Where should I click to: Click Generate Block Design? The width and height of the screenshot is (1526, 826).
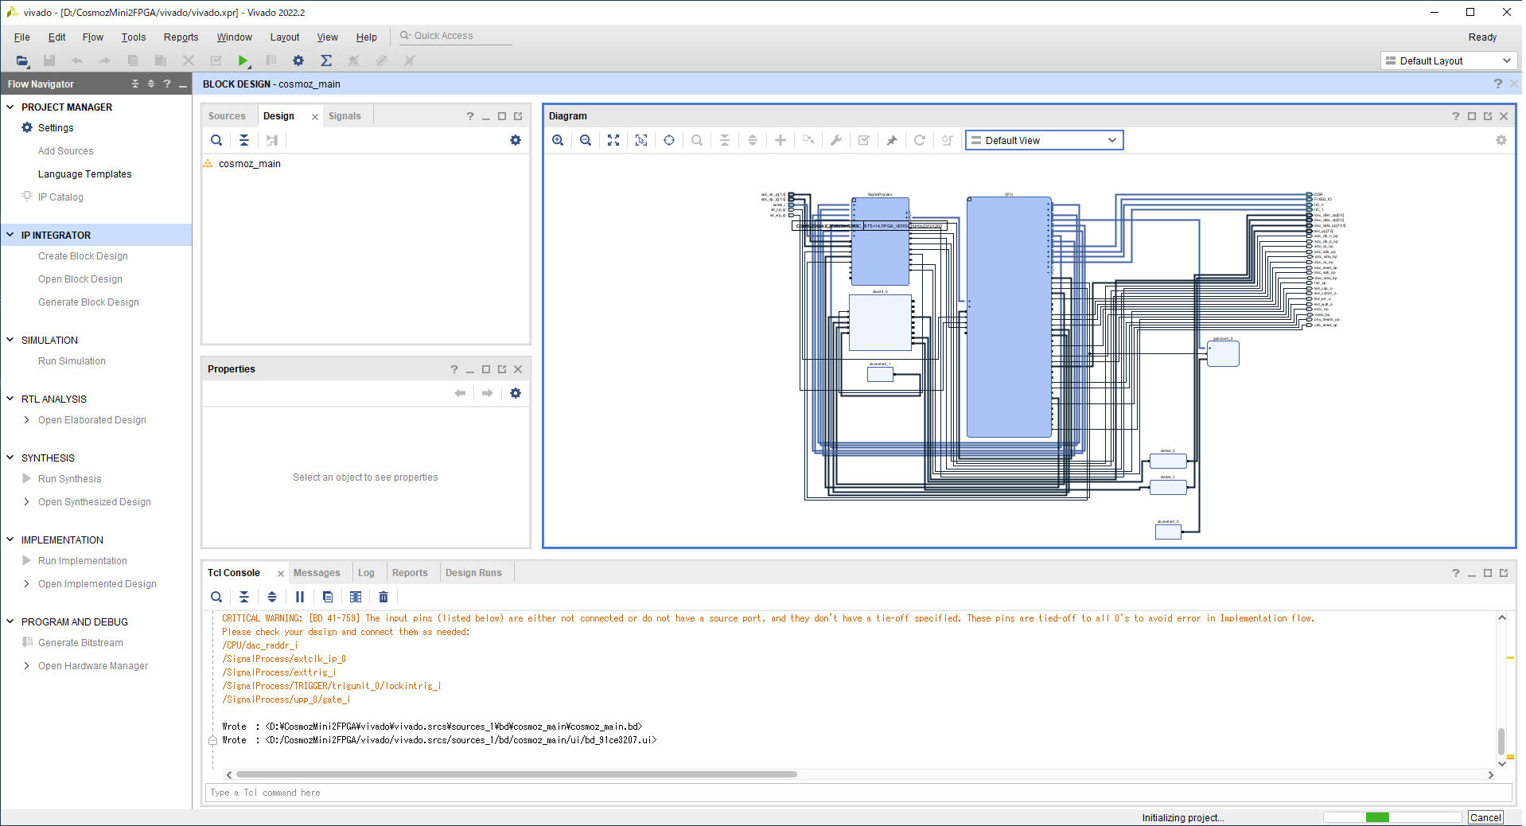(x=88, y=302)
